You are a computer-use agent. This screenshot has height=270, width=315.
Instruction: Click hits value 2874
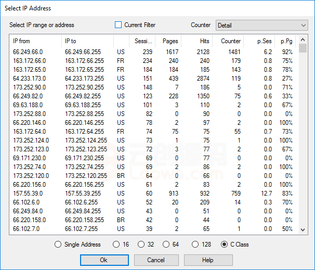pos(203,79)
